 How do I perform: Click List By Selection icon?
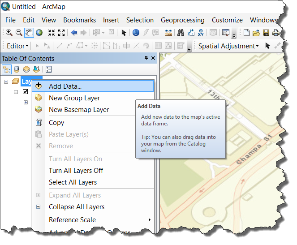36,69
